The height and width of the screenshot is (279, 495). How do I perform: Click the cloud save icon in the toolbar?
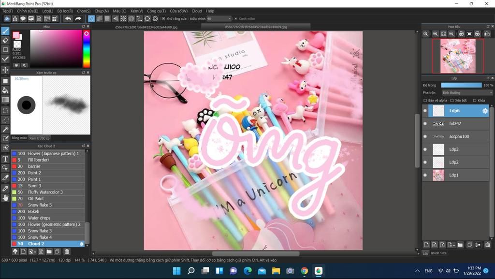(7, 19)
